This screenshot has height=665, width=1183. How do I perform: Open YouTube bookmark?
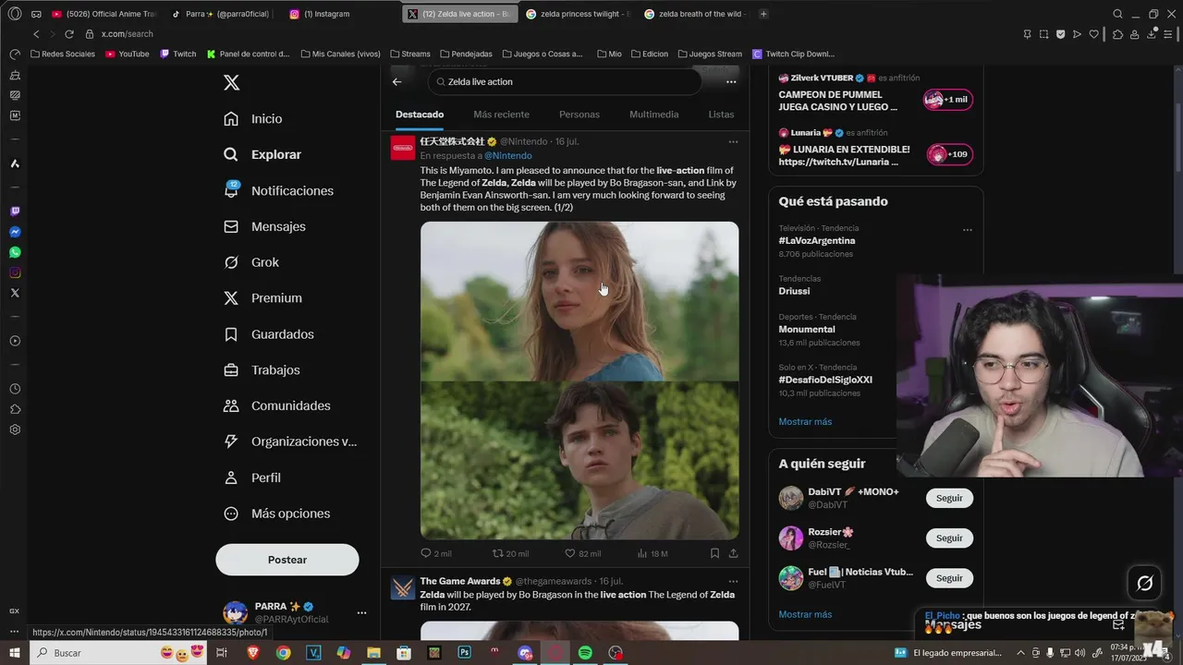128,54
